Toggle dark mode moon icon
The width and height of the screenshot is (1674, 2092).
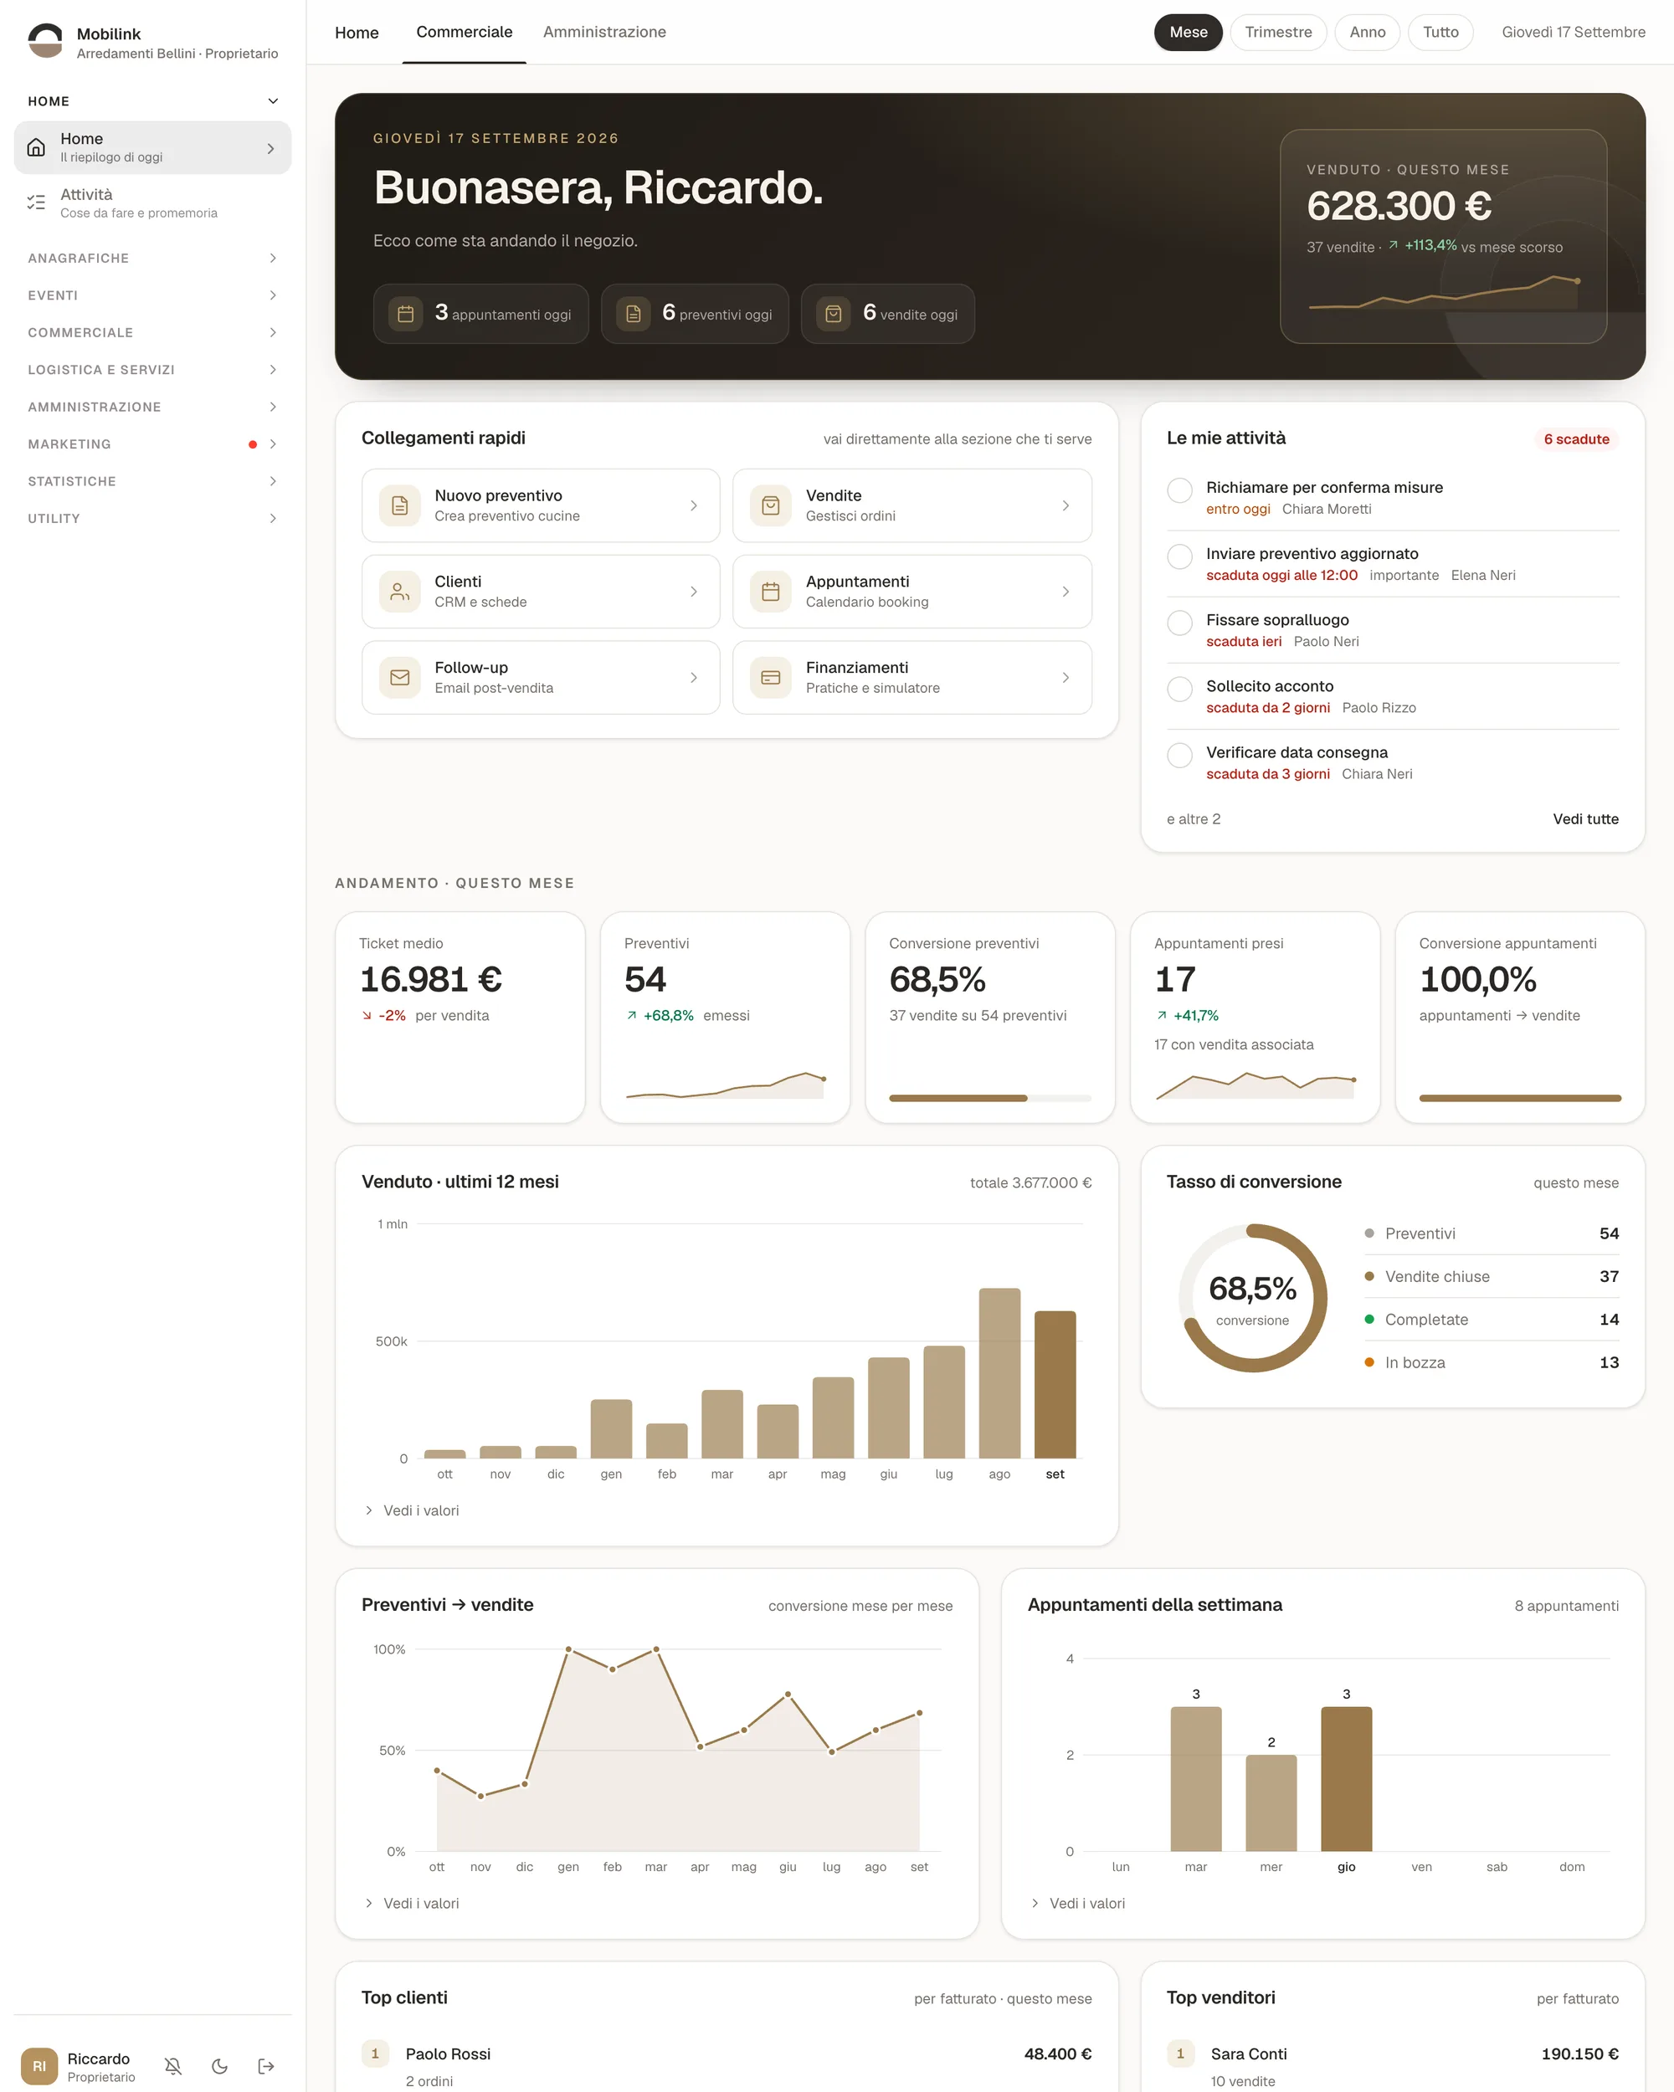219,2067
